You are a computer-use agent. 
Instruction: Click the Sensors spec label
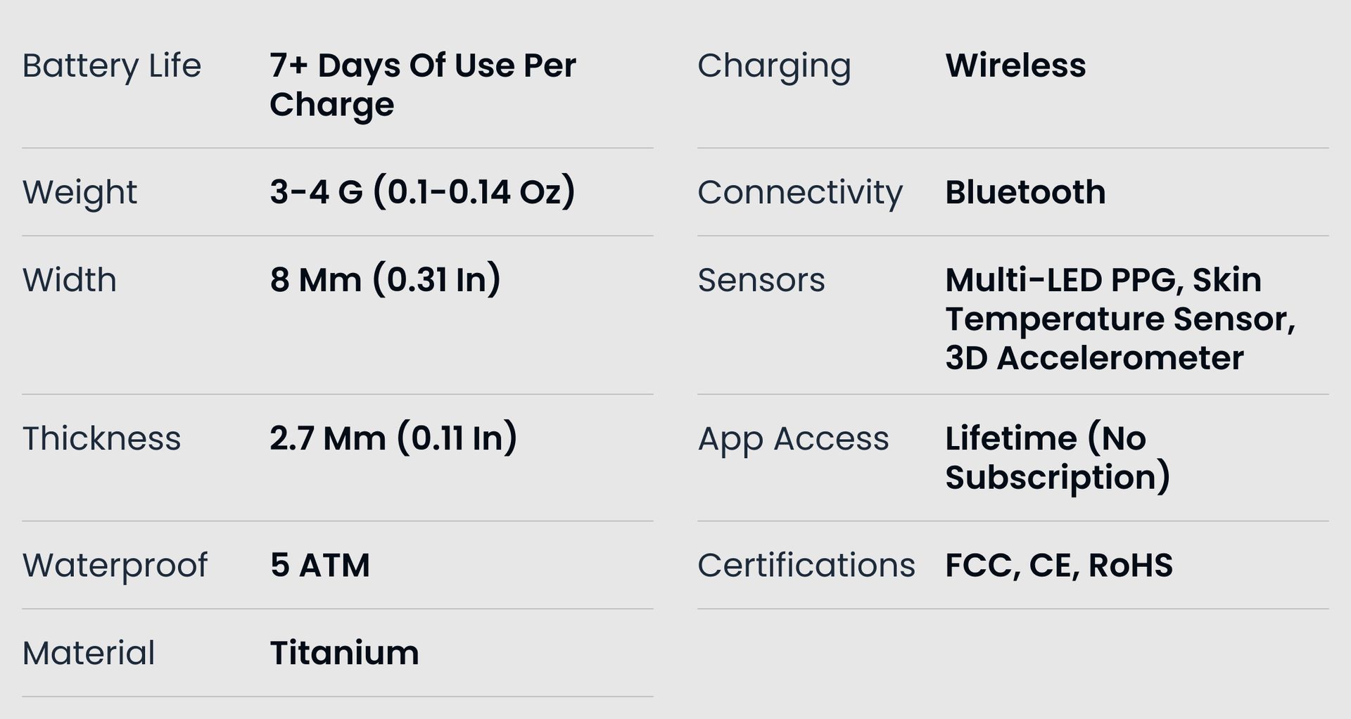point(761,280)
